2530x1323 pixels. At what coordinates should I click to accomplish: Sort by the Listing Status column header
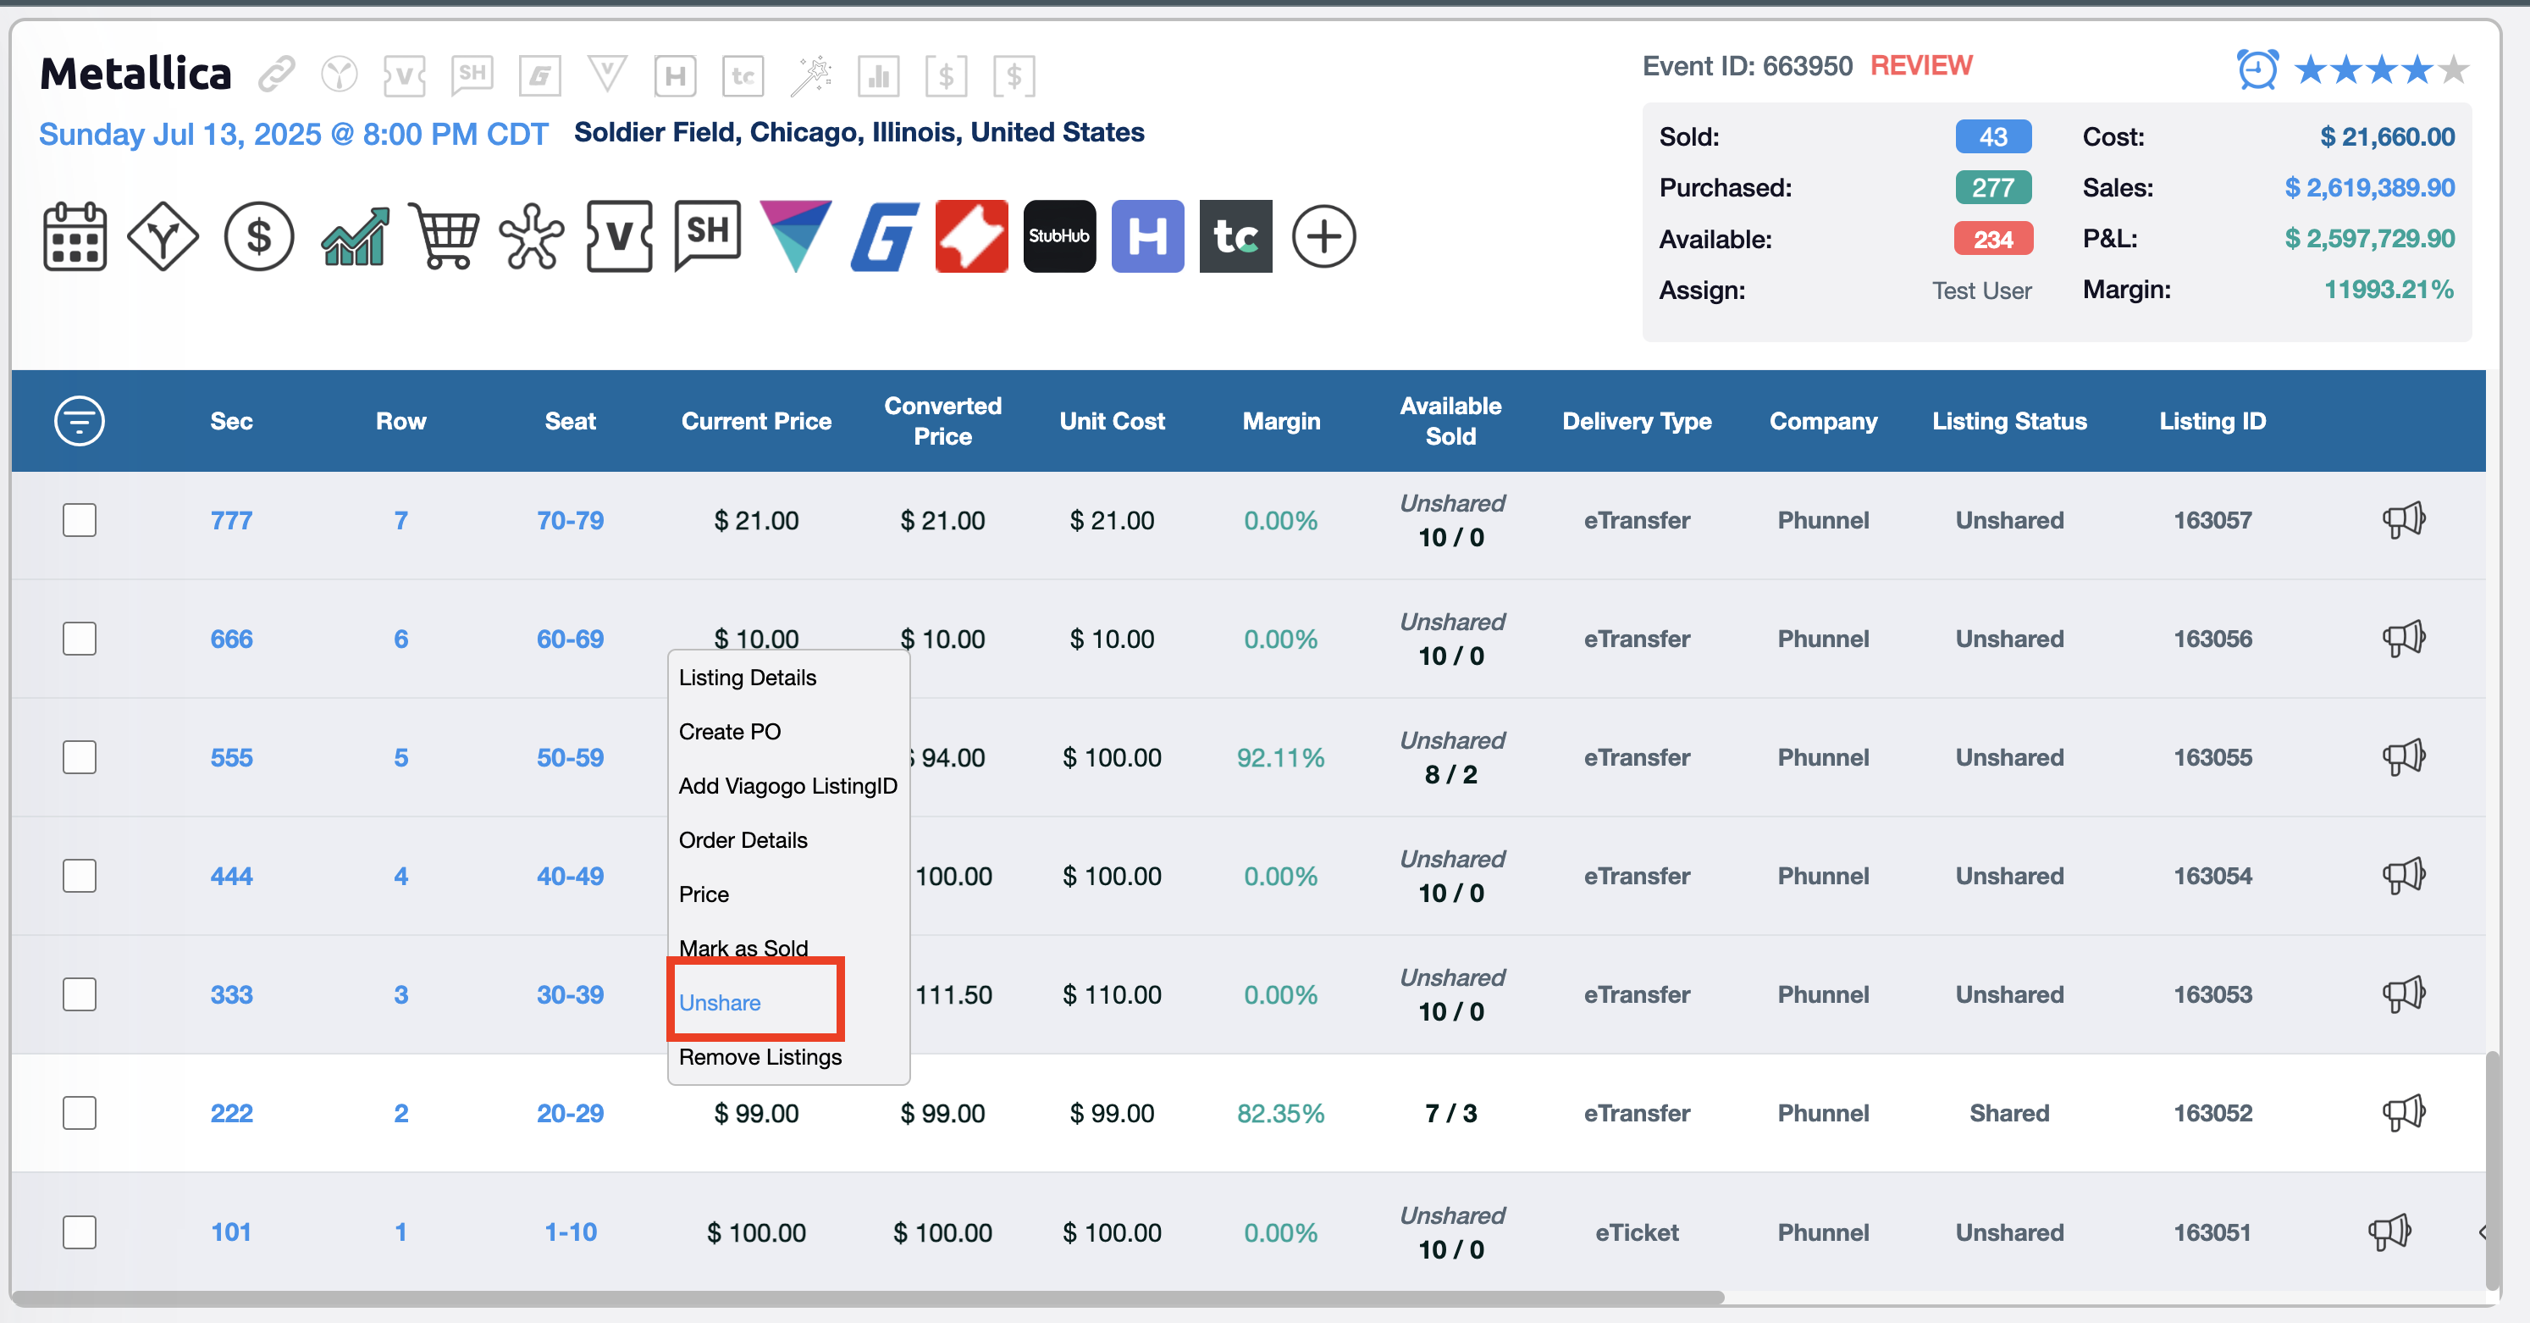[2008, 420]
